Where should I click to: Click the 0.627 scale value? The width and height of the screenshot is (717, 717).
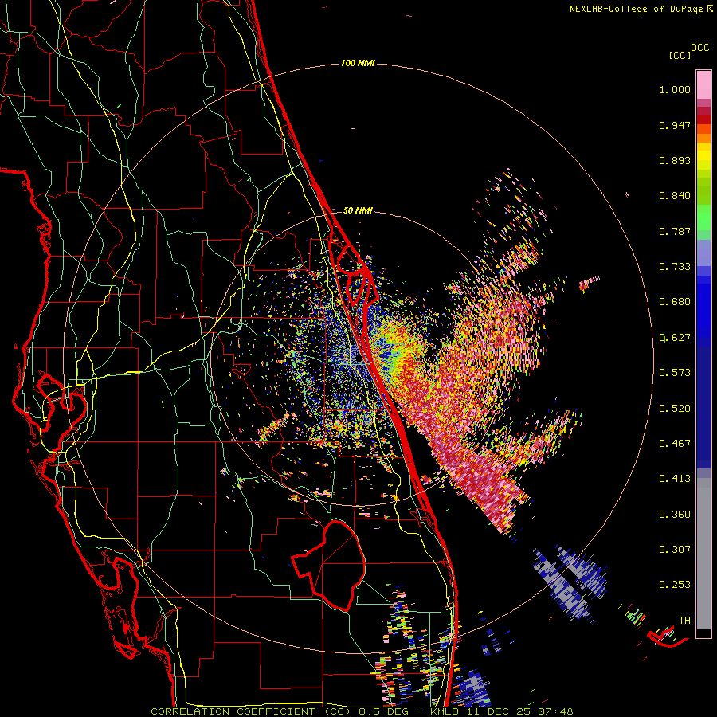[675, 338]
